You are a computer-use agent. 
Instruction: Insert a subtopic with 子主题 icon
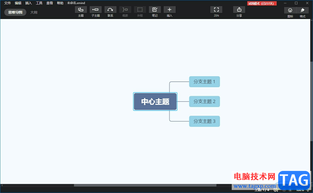coord(96,10)
